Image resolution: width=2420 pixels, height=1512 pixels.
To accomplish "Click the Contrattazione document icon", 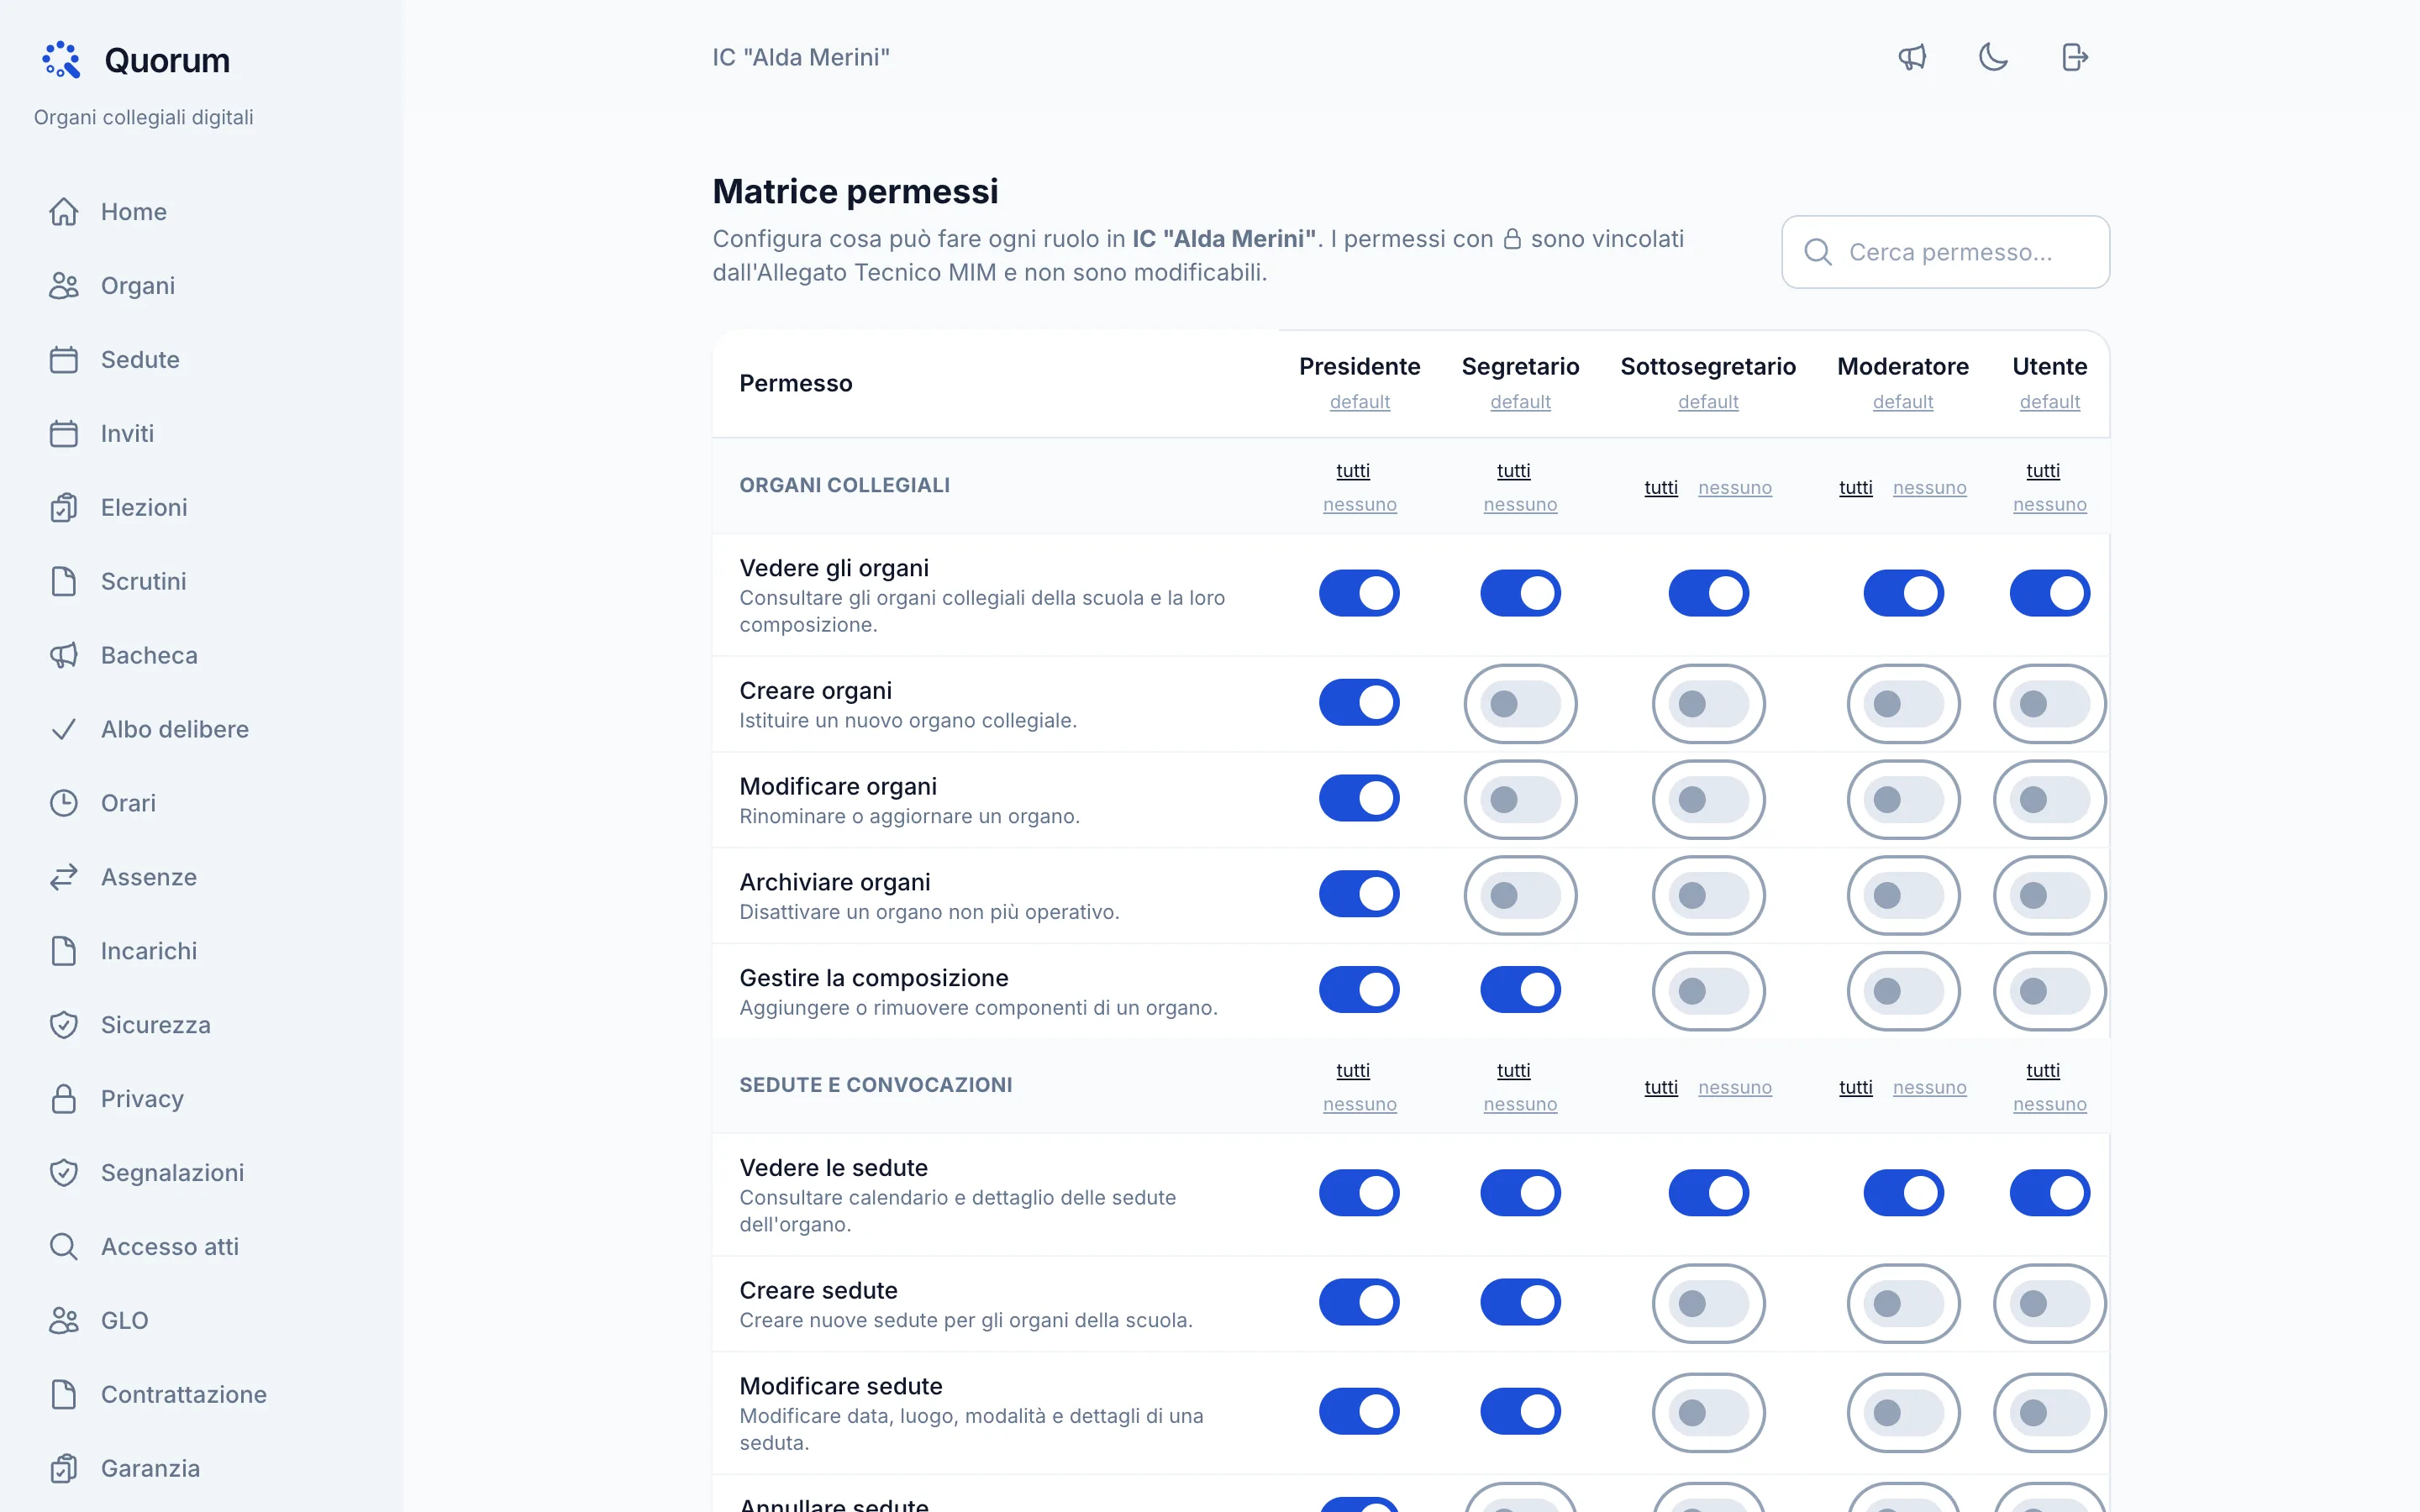I will click(x=64, y=1395).
